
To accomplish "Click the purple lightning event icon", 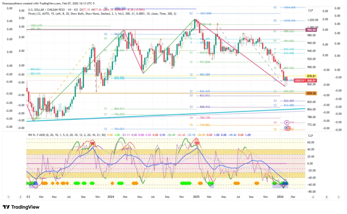I will (287, 122).
